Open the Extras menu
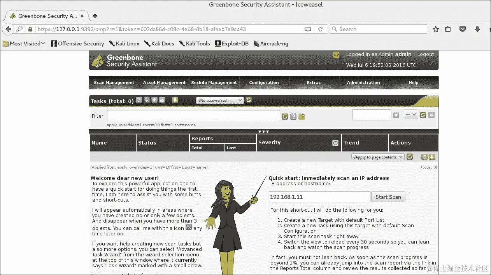Viewport: 491px width, 275px height. tap(314, 82)
